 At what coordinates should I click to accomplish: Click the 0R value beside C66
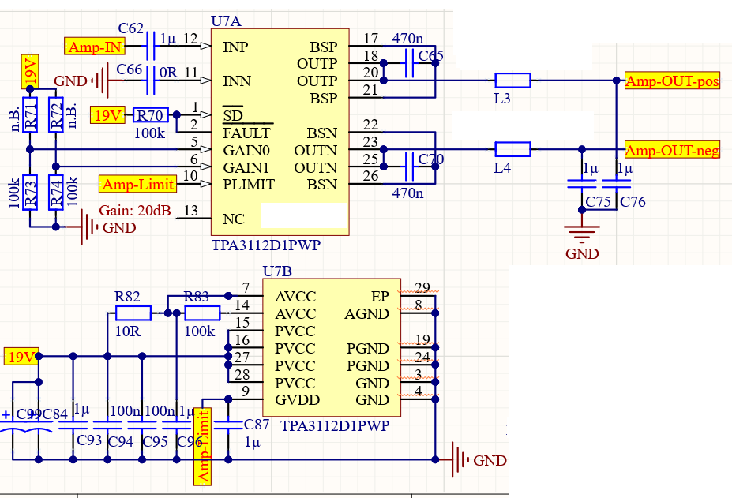coord(168,73)
